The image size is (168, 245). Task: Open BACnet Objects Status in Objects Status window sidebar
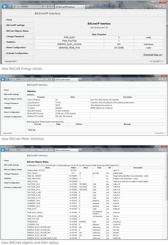(x=13, y=170)
